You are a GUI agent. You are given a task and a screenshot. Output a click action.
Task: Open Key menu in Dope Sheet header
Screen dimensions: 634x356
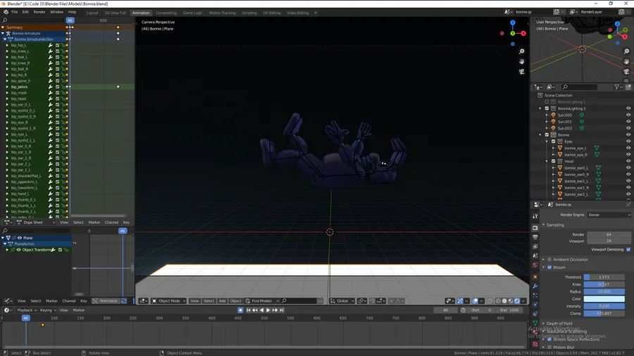(x=126, y=222)
